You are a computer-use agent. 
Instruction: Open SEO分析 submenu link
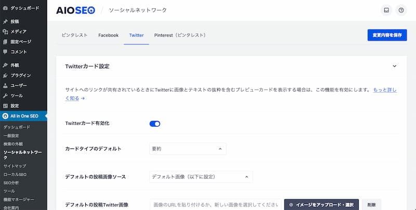11,183
